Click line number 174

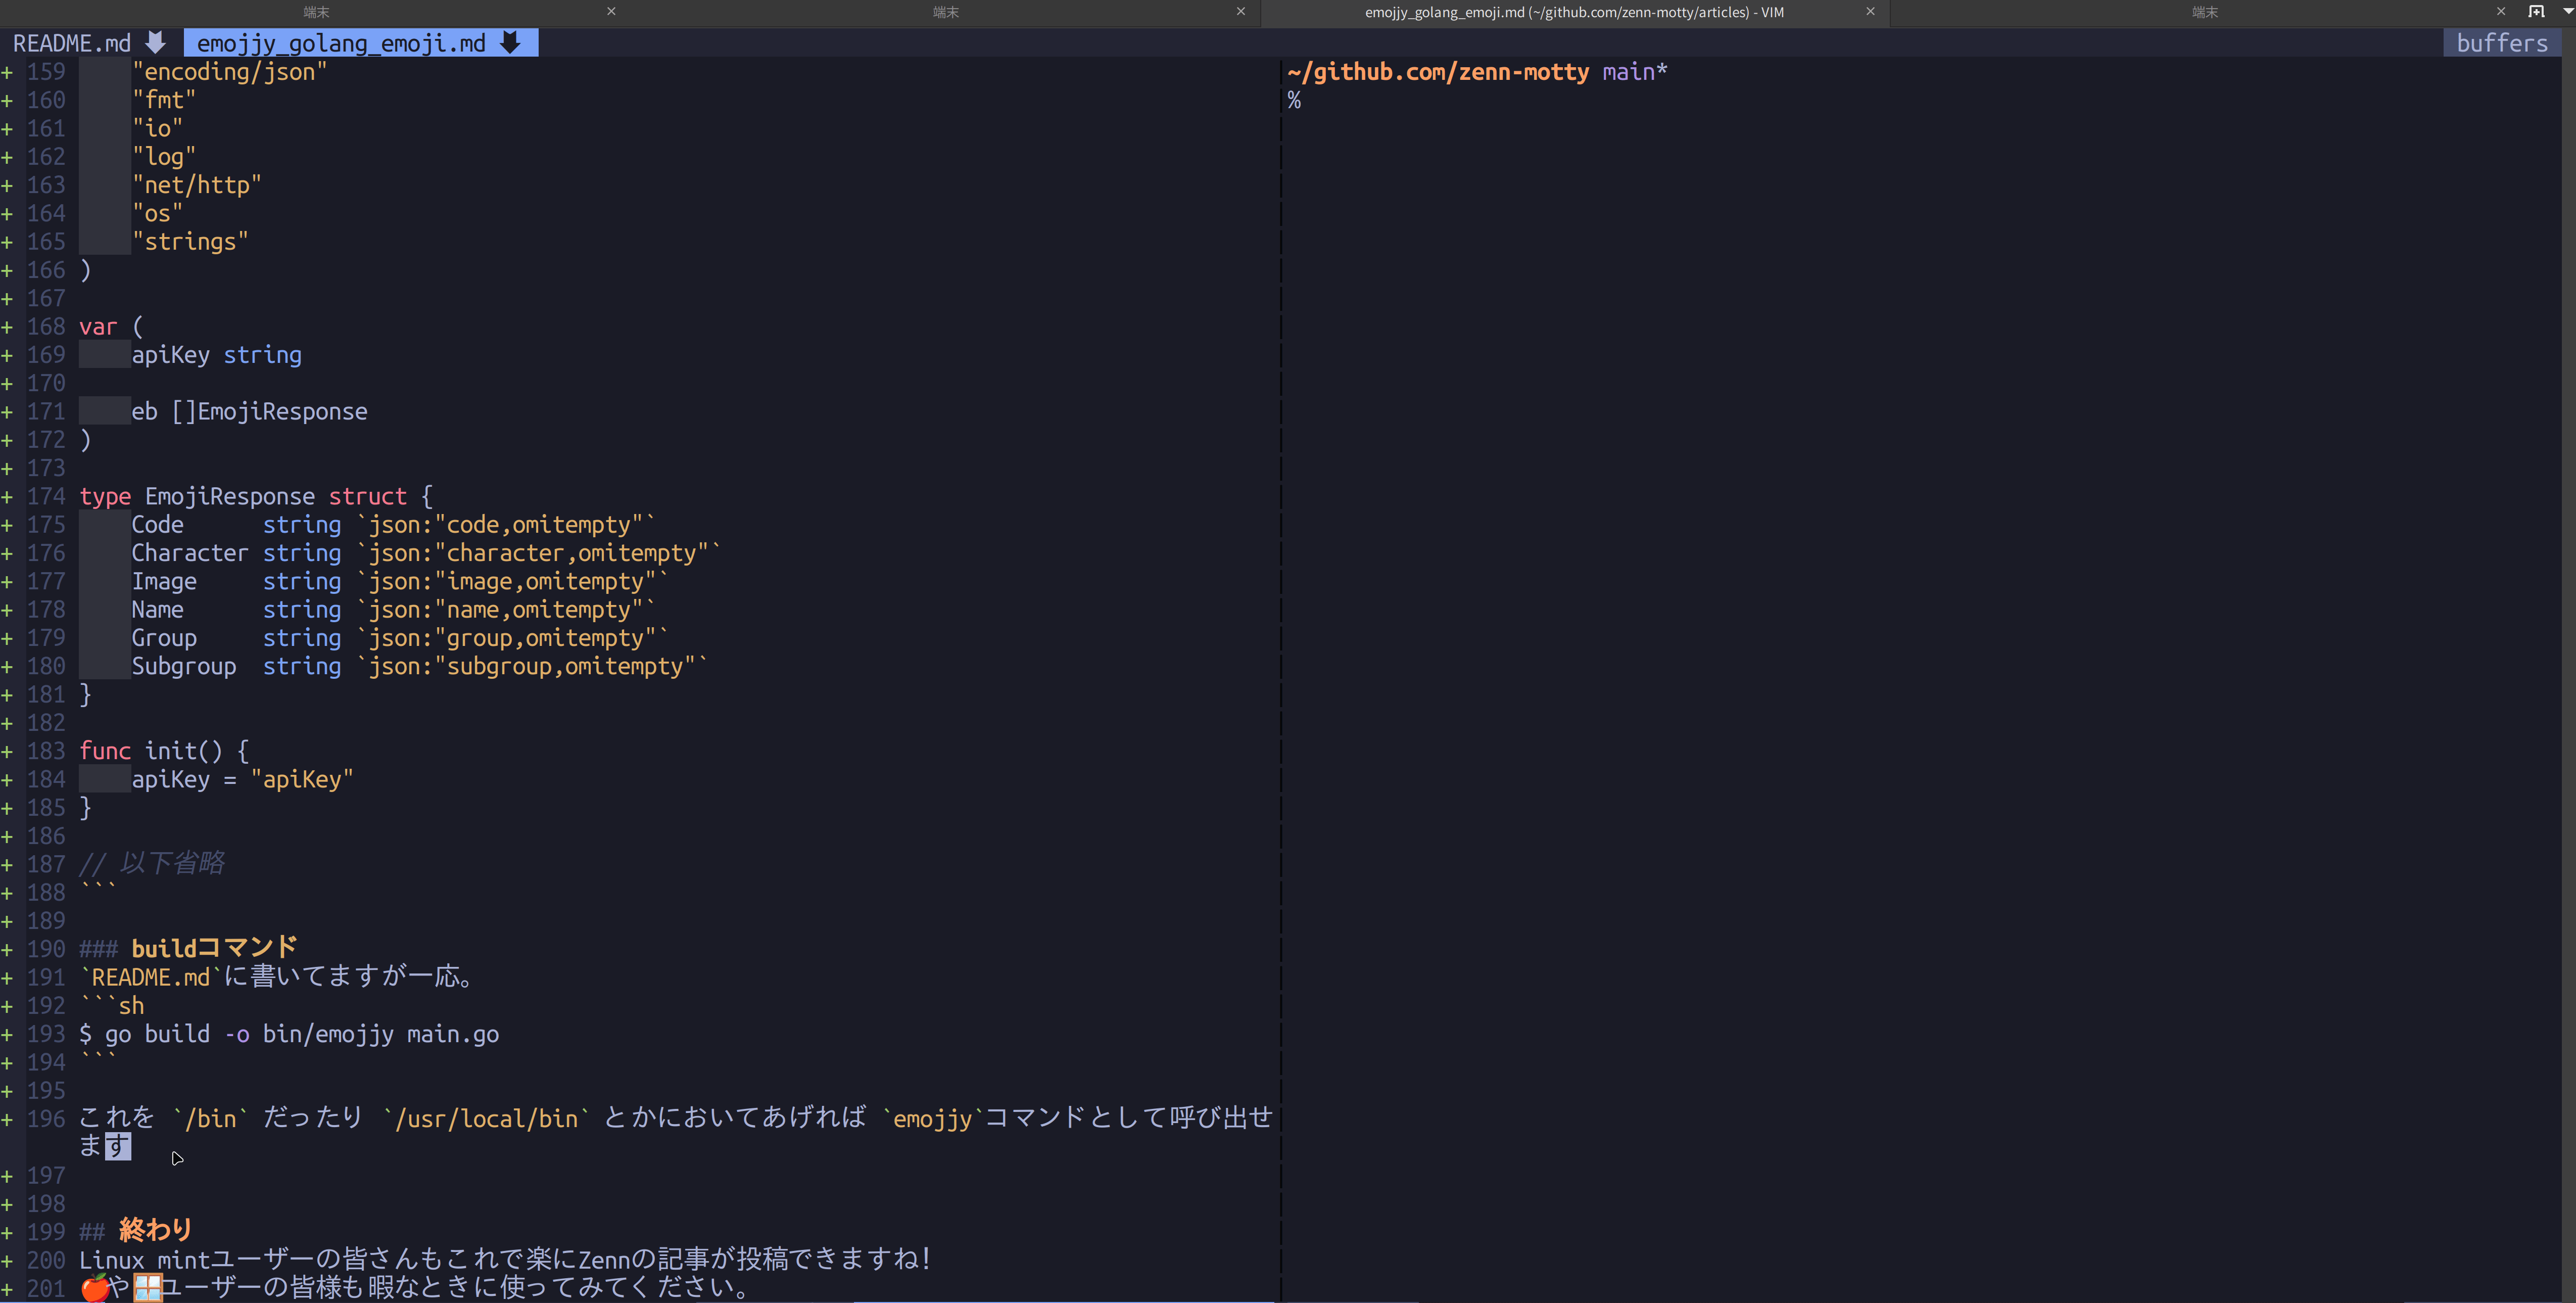[46, 497]
